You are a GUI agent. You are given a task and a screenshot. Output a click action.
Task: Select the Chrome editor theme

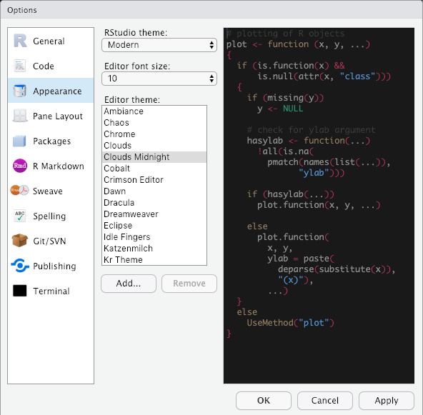click(x=154, y=134)
